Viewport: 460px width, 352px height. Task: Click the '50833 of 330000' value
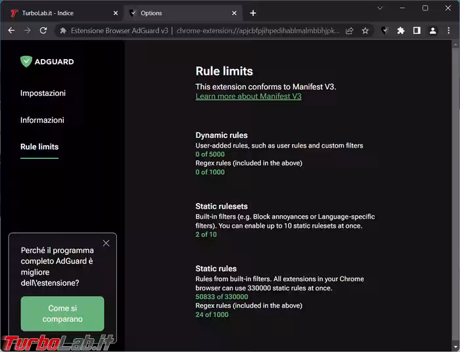point(221,297)
